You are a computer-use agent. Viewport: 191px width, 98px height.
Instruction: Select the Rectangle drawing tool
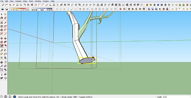click(x=2, y=23)
